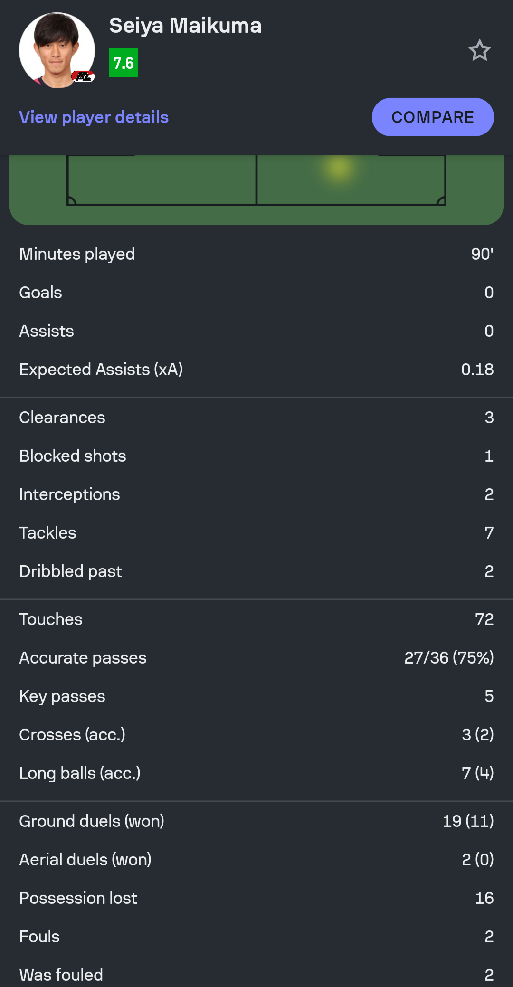The height and width of the screenshot is (987, 513).
Task: Tap the Expected Assists (xA) row
Action: tap(256, 370)
